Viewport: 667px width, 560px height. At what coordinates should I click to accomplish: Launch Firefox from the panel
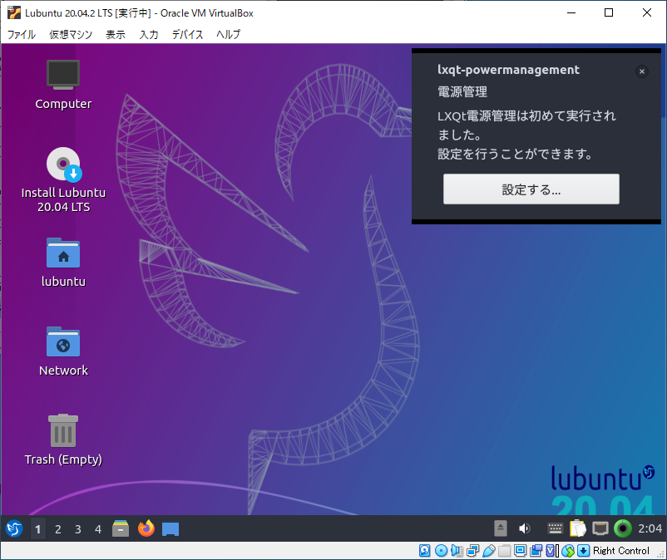click(146, 528)
